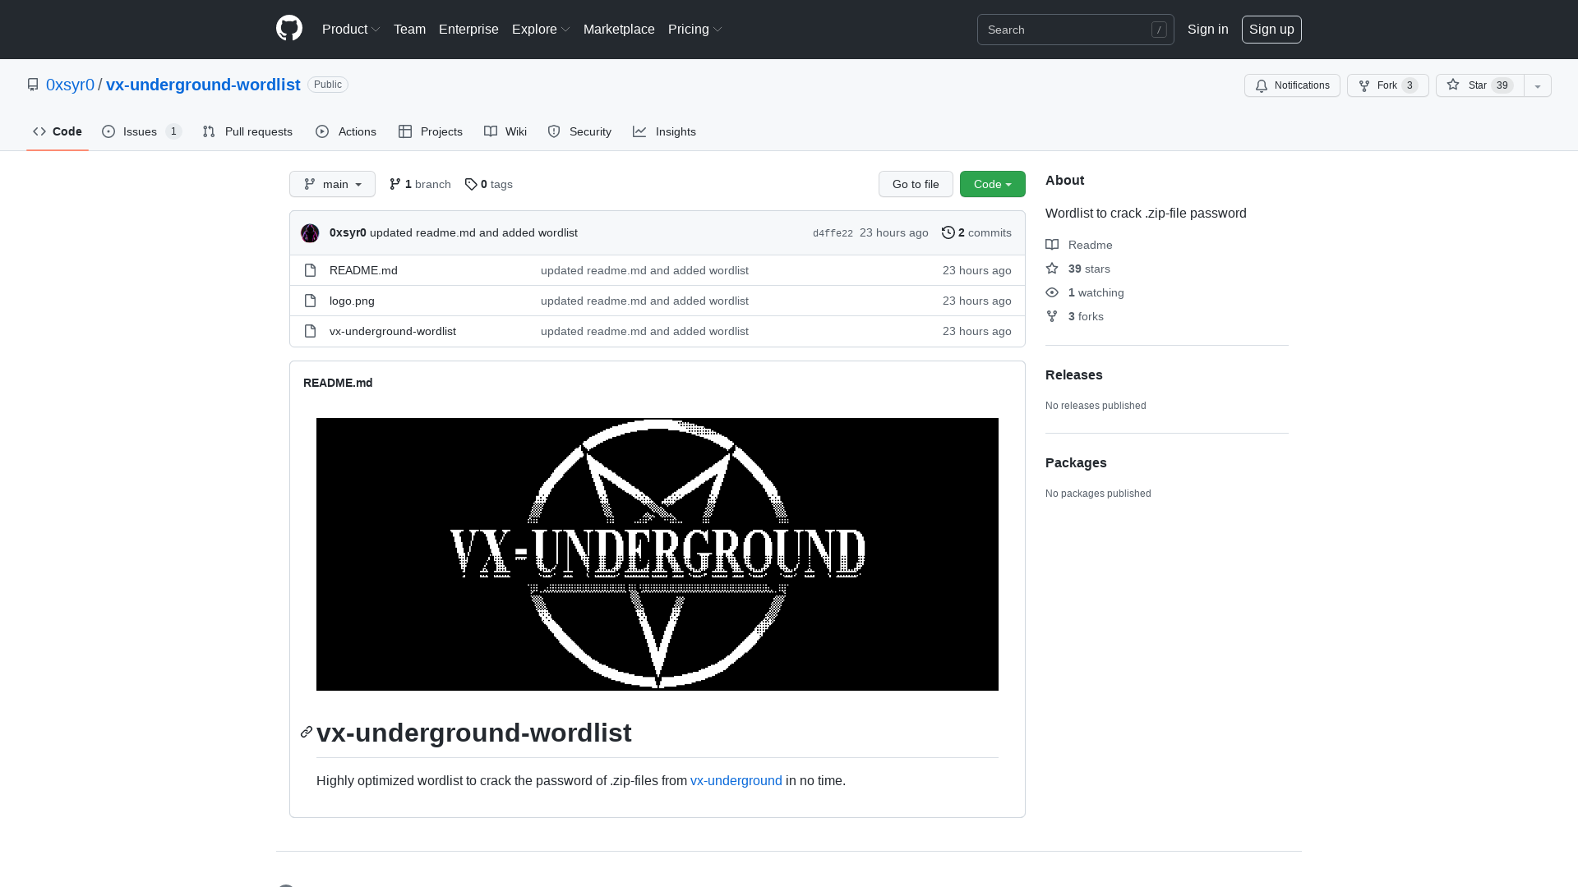
Task: Switch to the Pull requests tab
Action: (x=247, y=131)
